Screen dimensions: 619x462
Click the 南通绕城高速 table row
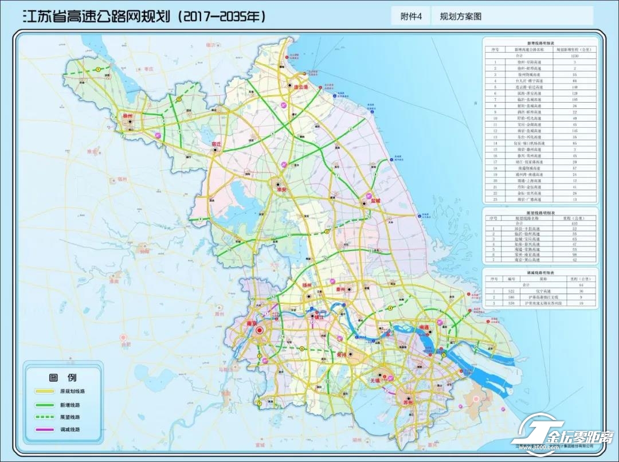coord(540,168)
